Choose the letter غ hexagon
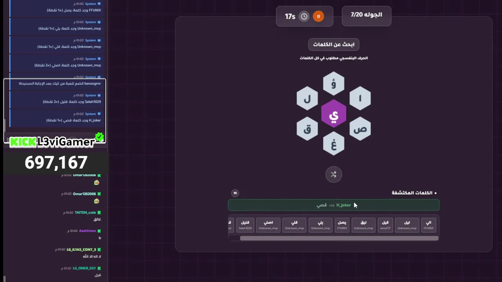This screenshot has height=282, width=502. tap(334, 143)
